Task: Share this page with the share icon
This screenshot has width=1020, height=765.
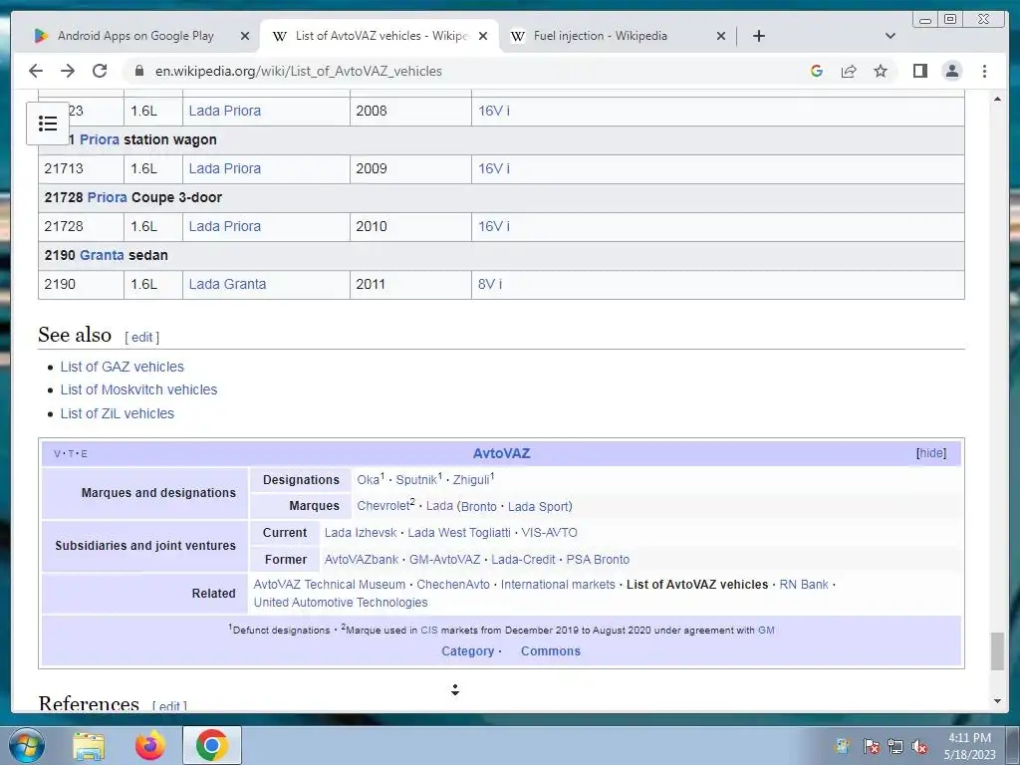Action: pos(849,71)
